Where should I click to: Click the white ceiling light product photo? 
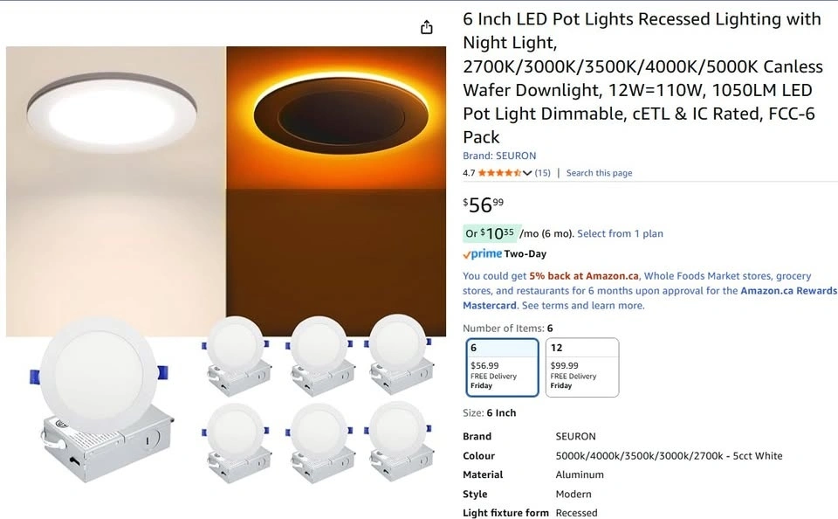(116, 191)
